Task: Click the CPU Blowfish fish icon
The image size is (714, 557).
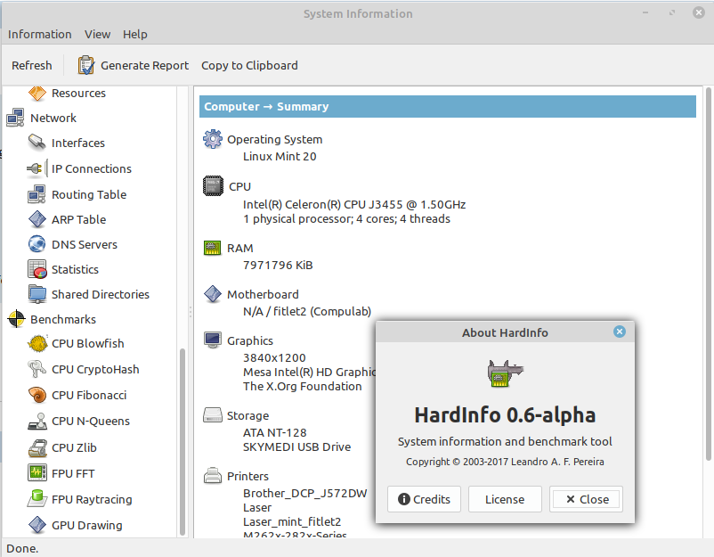Action: point(37,343)
